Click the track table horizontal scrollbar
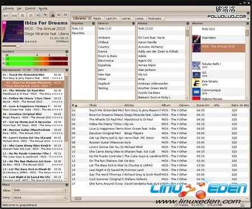The image size is (252, 209). pos(160,198)
